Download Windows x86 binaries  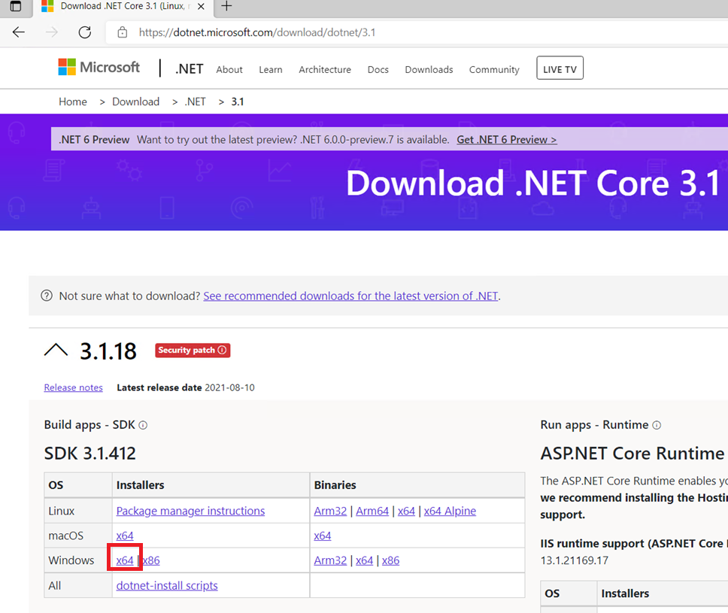tap(390, 560)
